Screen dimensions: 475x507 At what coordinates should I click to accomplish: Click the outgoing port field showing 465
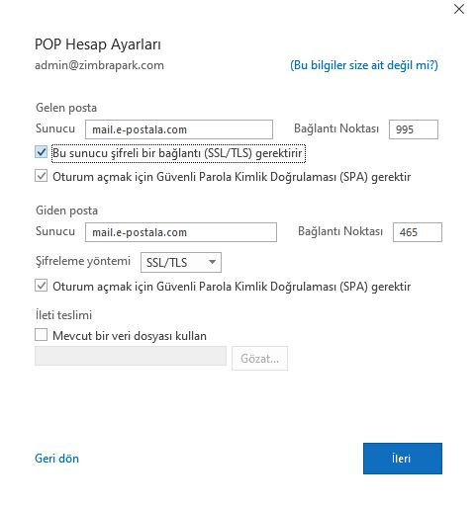[x=418, y=232]
